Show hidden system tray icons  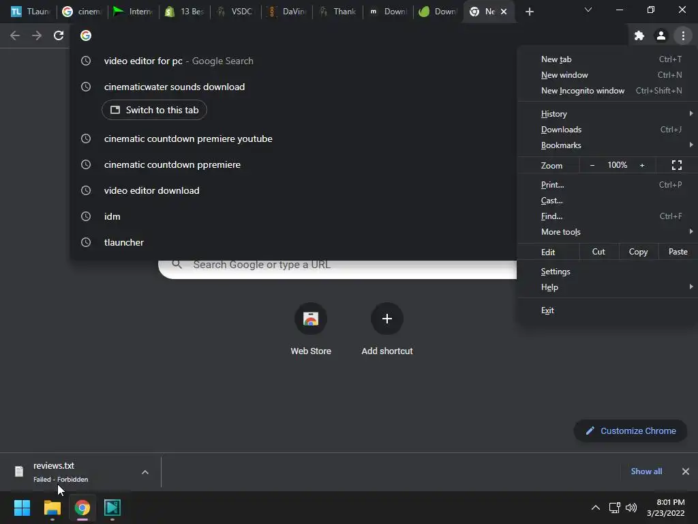[596, 508]
